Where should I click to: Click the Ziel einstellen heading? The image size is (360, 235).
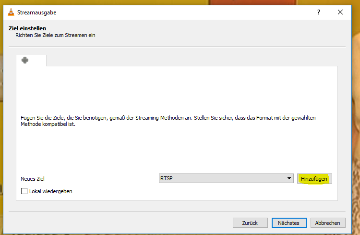pyautogui.click(x=27, y=28)
